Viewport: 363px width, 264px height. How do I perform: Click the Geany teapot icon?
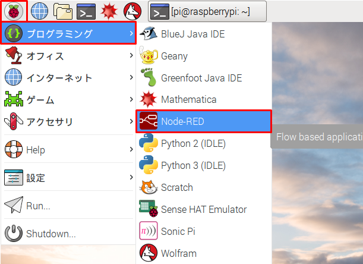(149, 55)
